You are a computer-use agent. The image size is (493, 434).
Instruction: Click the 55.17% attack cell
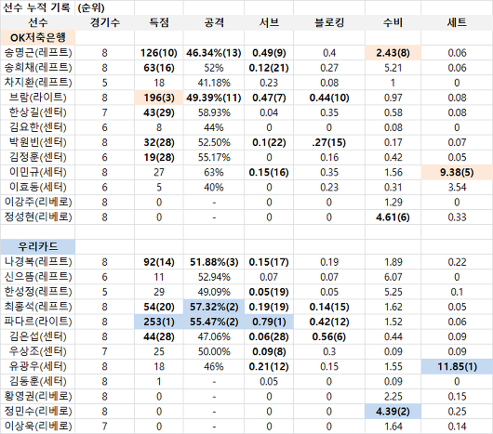tap(214, 157)
